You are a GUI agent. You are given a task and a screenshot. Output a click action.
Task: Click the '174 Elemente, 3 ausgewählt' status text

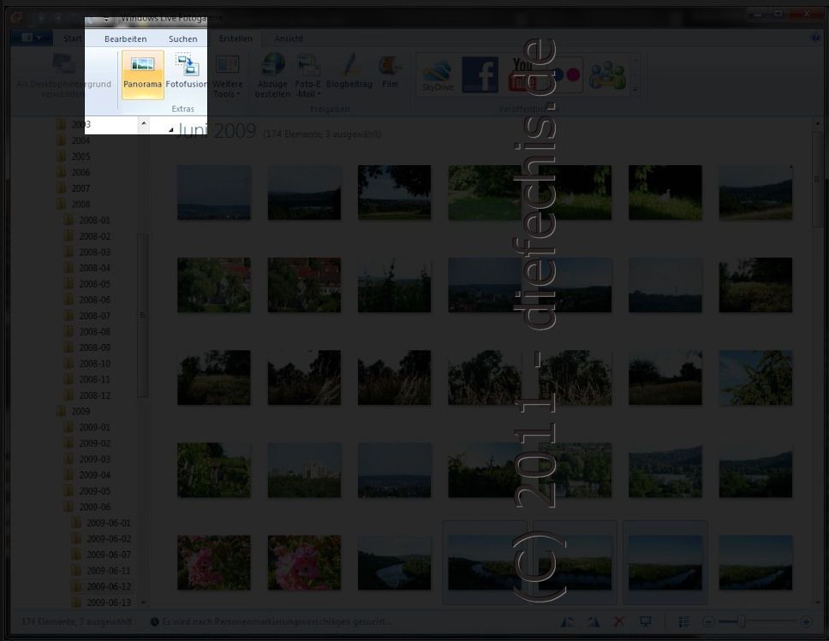[76, 622]
